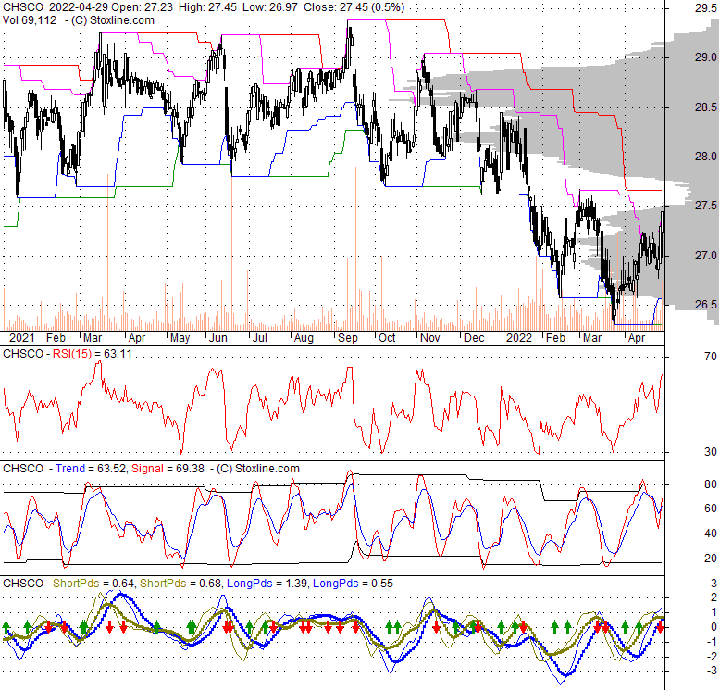Click the -3 label on oscillator axis

713,671
